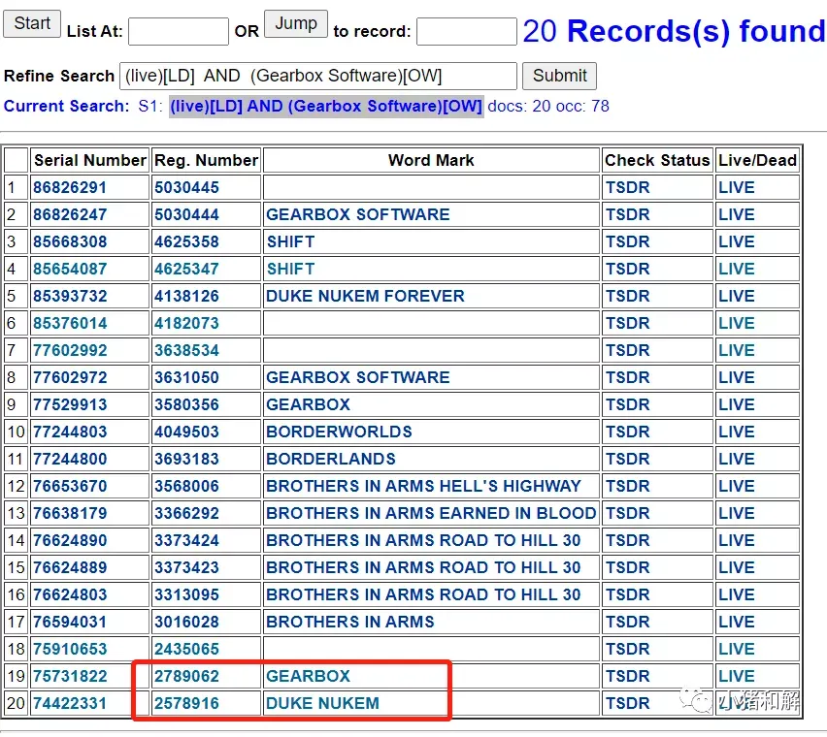Open ROAD TO HILL 30 mark, serial 76624803

423,594
